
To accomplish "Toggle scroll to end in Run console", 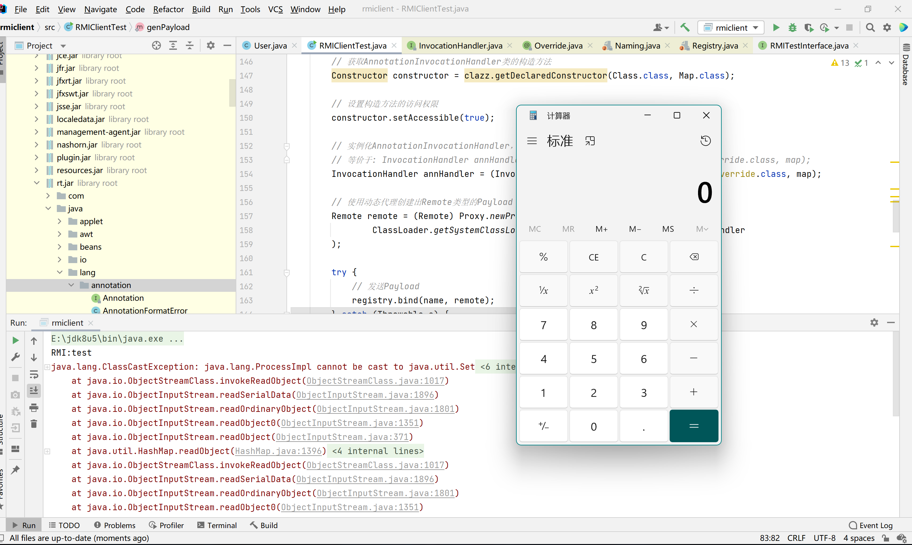I will [x=34, y=391].
